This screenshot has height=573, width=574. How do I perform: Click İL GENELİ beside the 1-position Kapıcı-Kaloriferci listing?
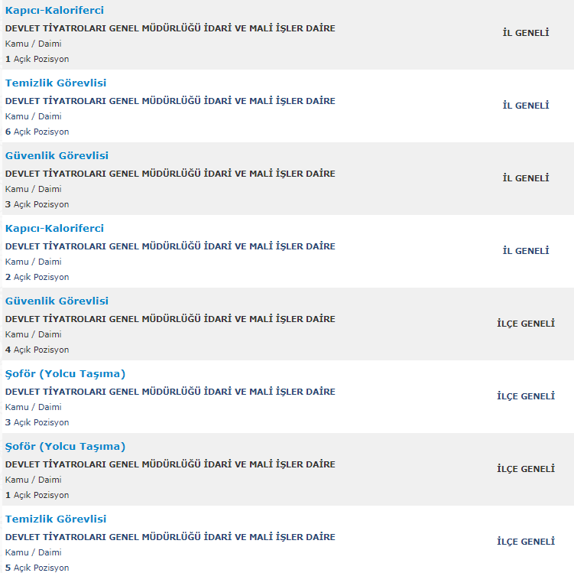tap(526, 33)
